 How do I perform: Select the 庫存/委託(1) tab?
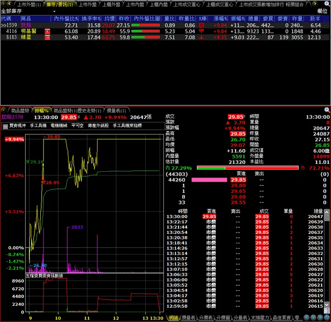(59, 4)
